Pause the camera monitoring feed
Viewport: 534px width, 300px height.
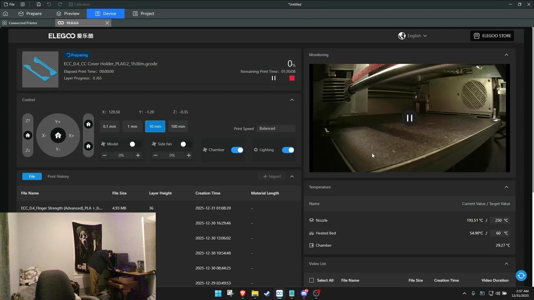click(410, 118)
